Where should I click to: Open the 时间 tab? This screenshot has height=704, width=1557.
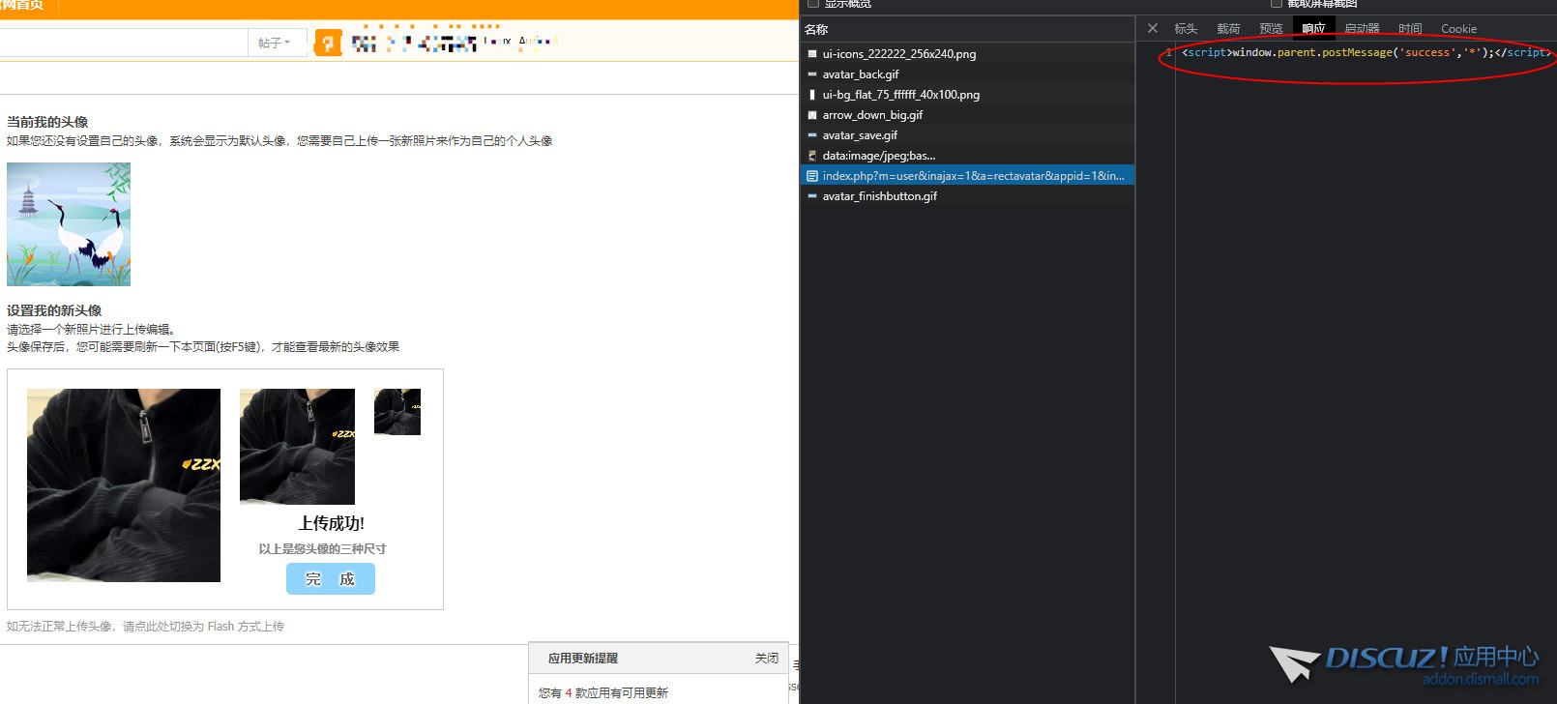[x=1410, y=29]
